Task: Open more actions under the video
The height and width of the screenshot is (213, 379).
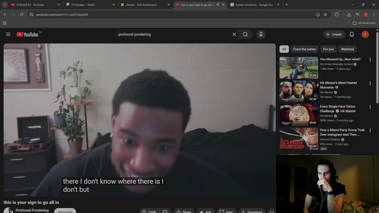Action: 272,211
